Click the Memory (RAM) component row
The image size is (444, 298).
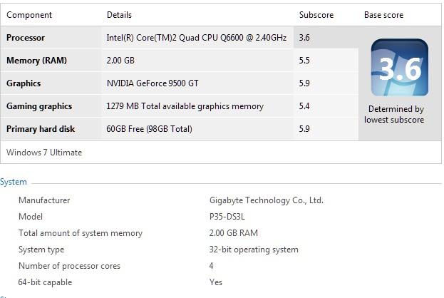(180, 61)
